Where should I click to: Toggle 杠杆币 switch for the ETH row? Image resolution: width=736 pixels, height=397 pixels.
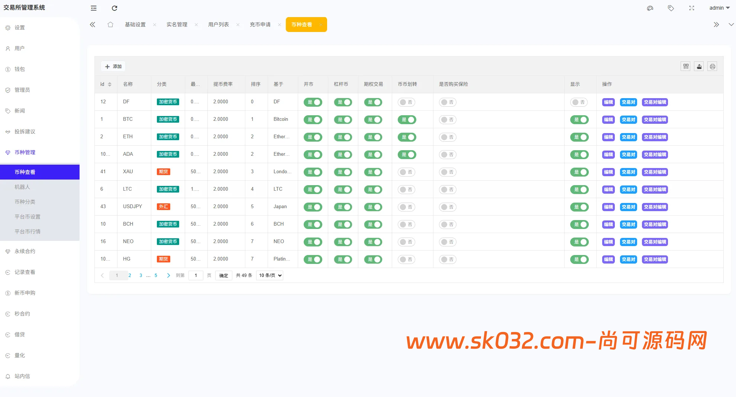343,137
